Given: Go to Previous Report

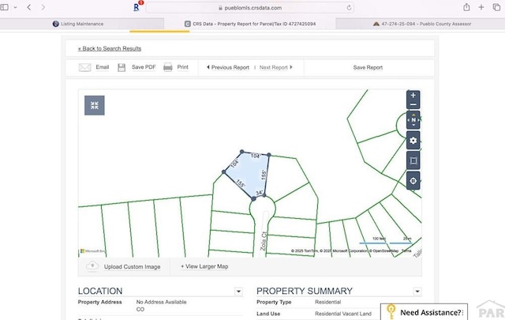Looking at the screenshot, I should 228,67.
